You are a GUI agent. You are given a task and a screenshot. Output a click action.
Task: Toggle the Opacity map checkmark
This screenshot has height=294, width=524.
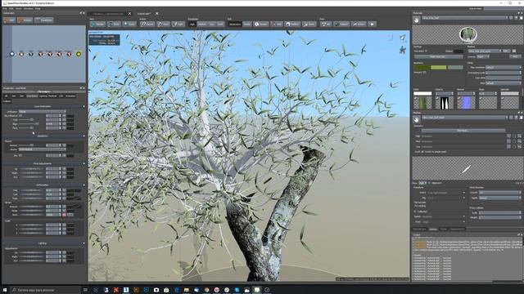click(437, 98)
